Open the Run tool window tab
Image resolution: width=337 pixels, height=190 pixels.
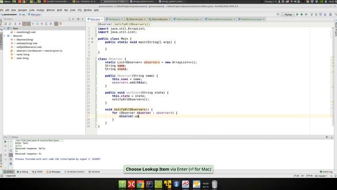pos(9,172)
